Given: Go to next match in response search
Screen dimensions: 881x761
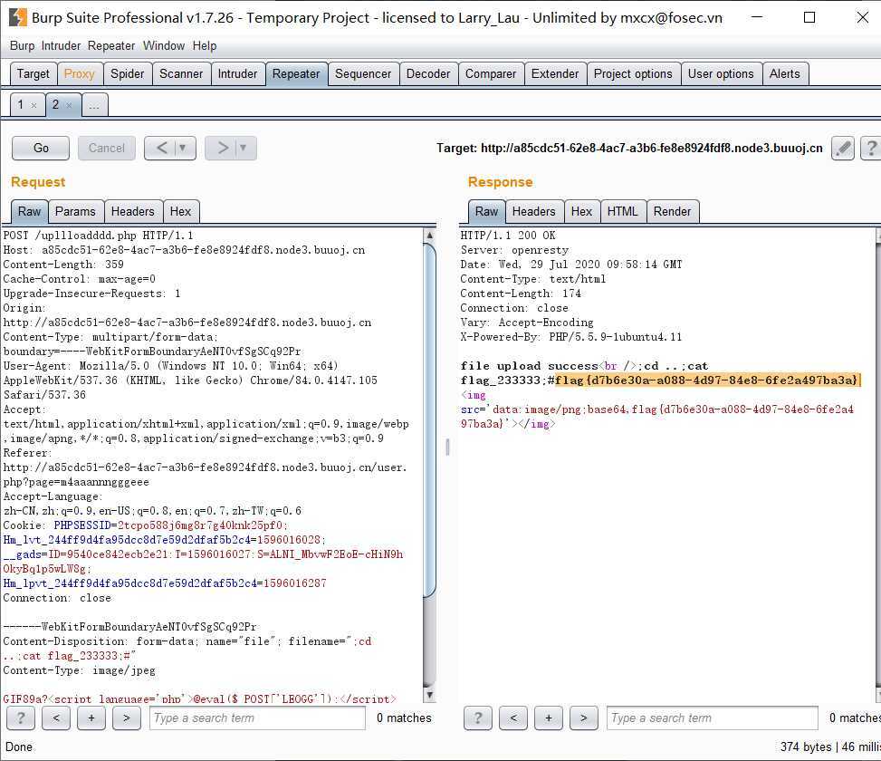Looking at the screenshot, I should coord(584,718).
